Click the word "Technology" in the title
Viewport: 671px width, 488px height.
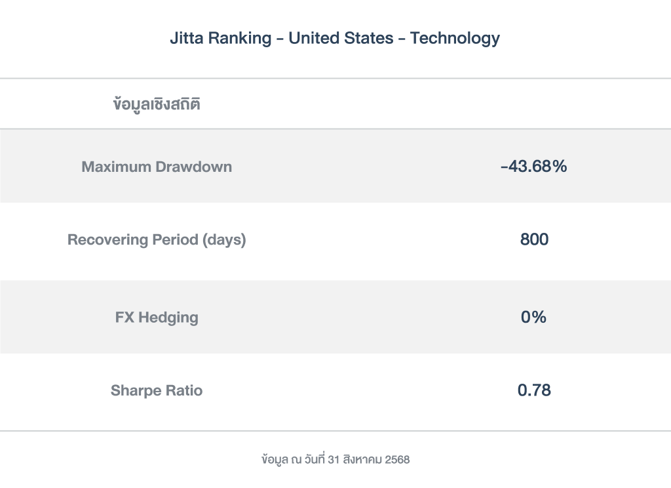point(455,38)
